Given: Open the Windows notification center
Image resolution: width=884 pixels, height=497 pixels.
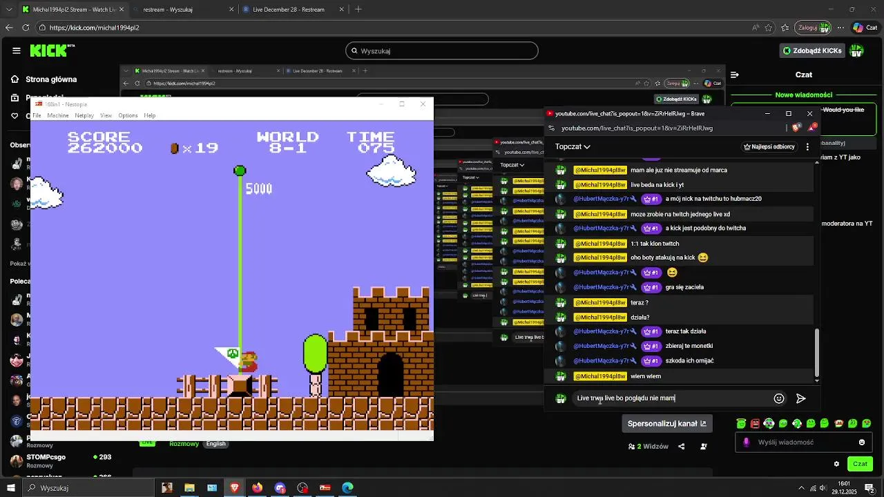Looking at the screenshot, I should (x=869, y=488).
